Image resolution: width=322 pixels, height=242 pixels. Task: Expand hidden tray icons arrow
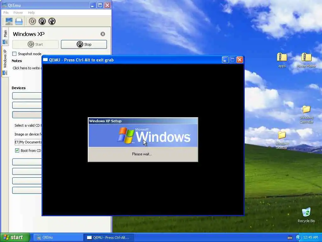pyautogui.click(x=298, y=238)
